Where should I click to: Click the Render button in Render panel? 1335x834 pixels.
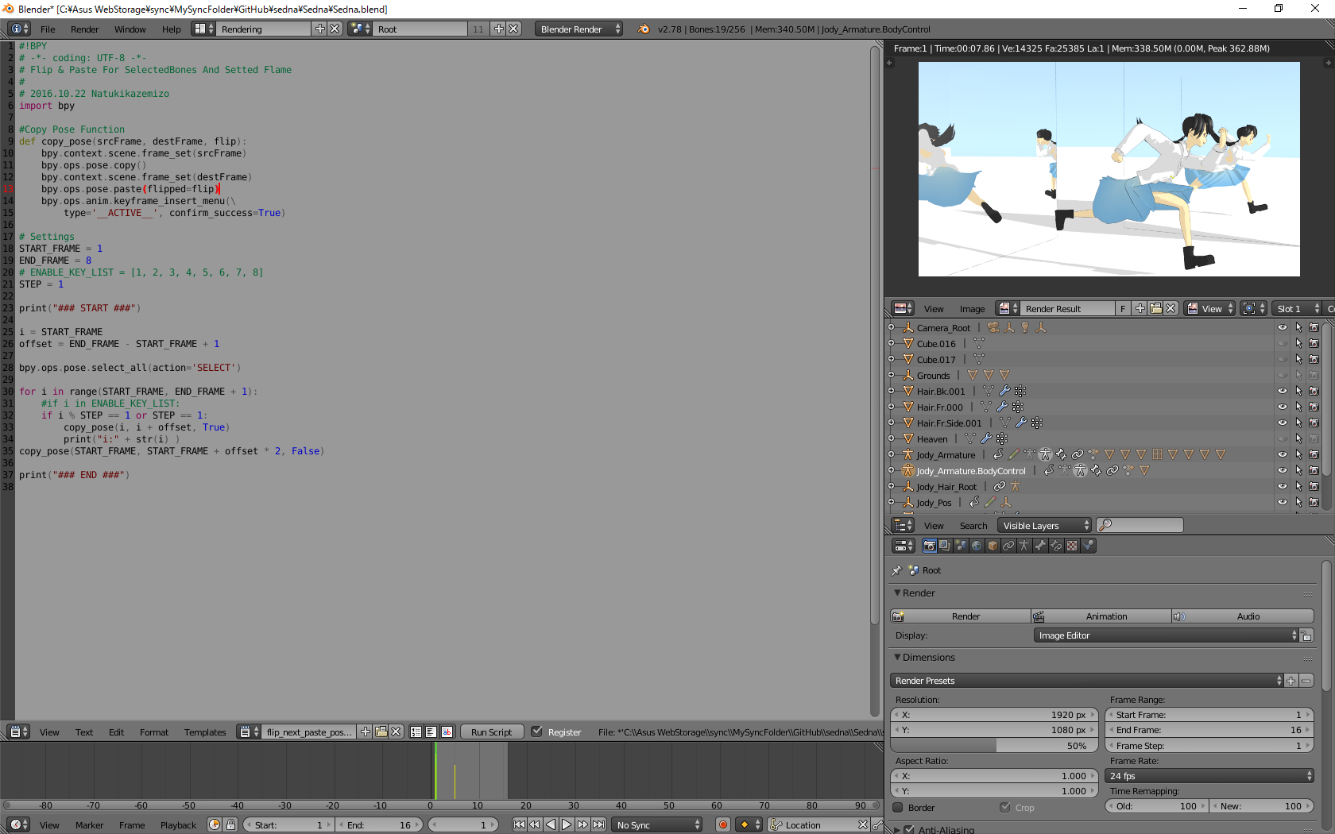pos(961,616)
